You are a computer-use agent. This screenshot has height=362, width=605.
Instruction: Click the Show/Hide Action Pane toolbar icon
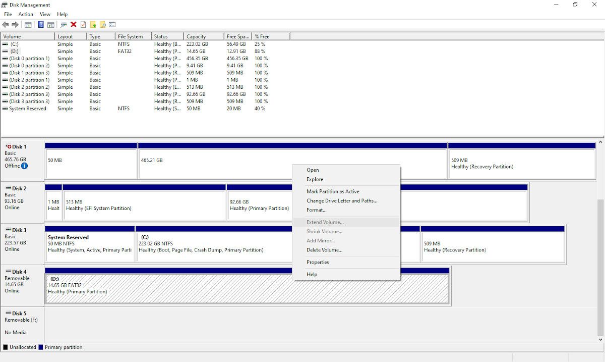(50, 24)
